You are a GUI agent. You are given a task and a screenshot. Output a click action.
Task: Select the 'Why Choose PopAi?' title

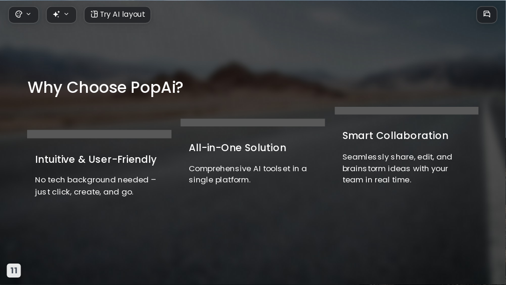[106, 88]
